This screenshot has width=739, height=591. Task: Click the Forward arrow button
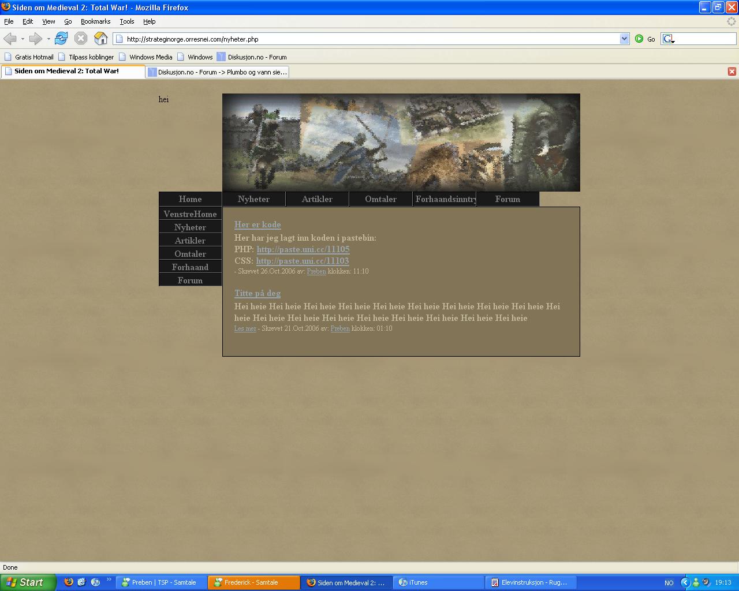(x=35, y=39)
